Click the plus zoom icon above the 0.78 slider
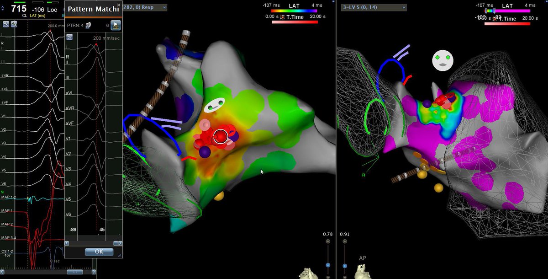Image resolution: width=548 pixels, height=279 pixels. 328,241
